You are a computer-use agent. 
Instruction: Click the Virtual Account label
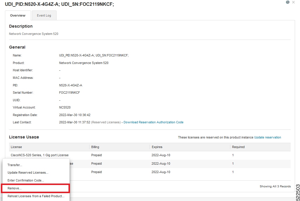point(24,107)
